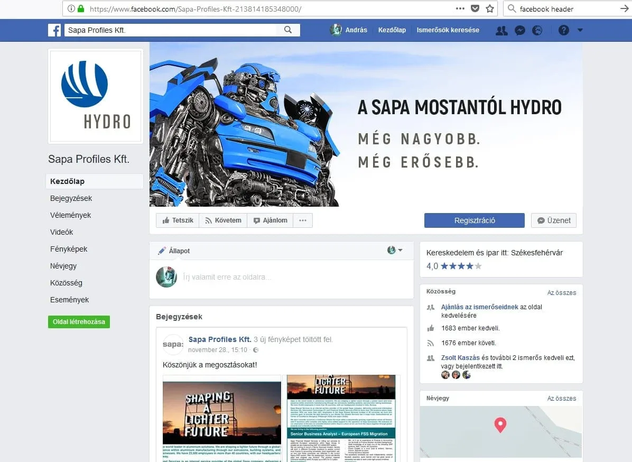Click the Pocket save icon
The image size is (632, 462).
[x=475, y=8]
